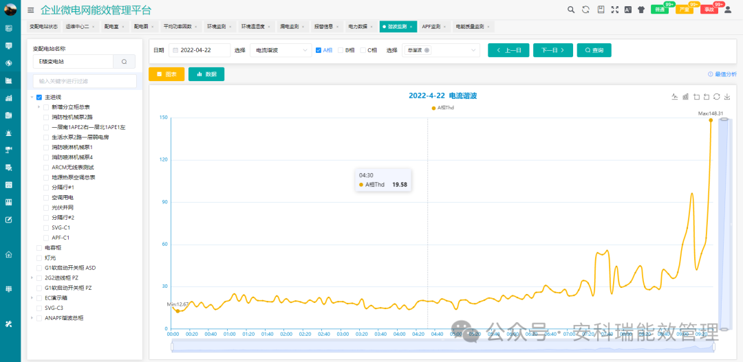Open the avatar picture at top left
This screenshot has height=362, width=743.
(x=10, y=9)
